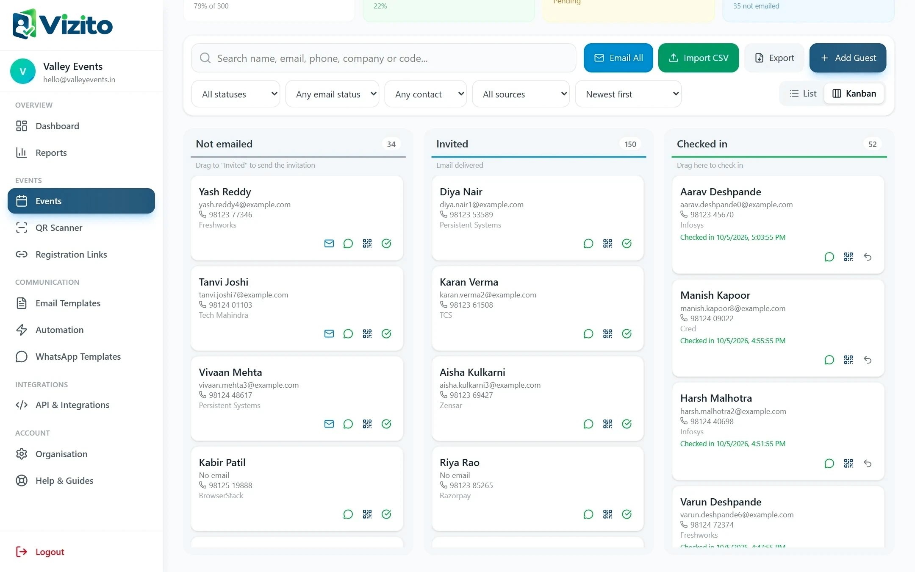Show QR code for Manish Kapoor
The width and height of the screenshot is (915, 572).
(848, 360)
